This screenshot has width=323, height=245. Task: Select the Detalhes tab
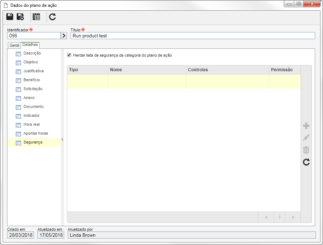[x=30, y=45]
